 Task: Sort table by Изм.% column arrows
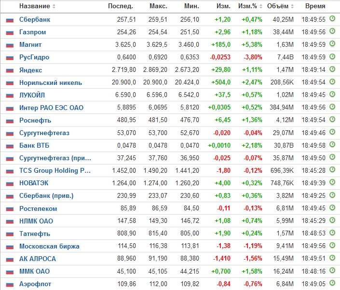(x=261, y=6)
